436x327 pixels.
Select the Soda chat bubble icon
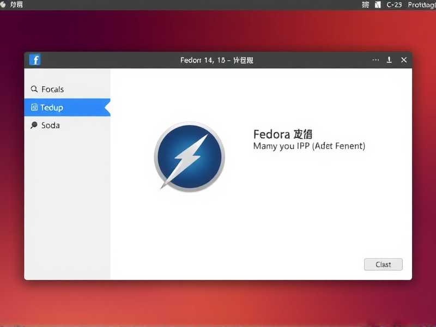[35, 125]
